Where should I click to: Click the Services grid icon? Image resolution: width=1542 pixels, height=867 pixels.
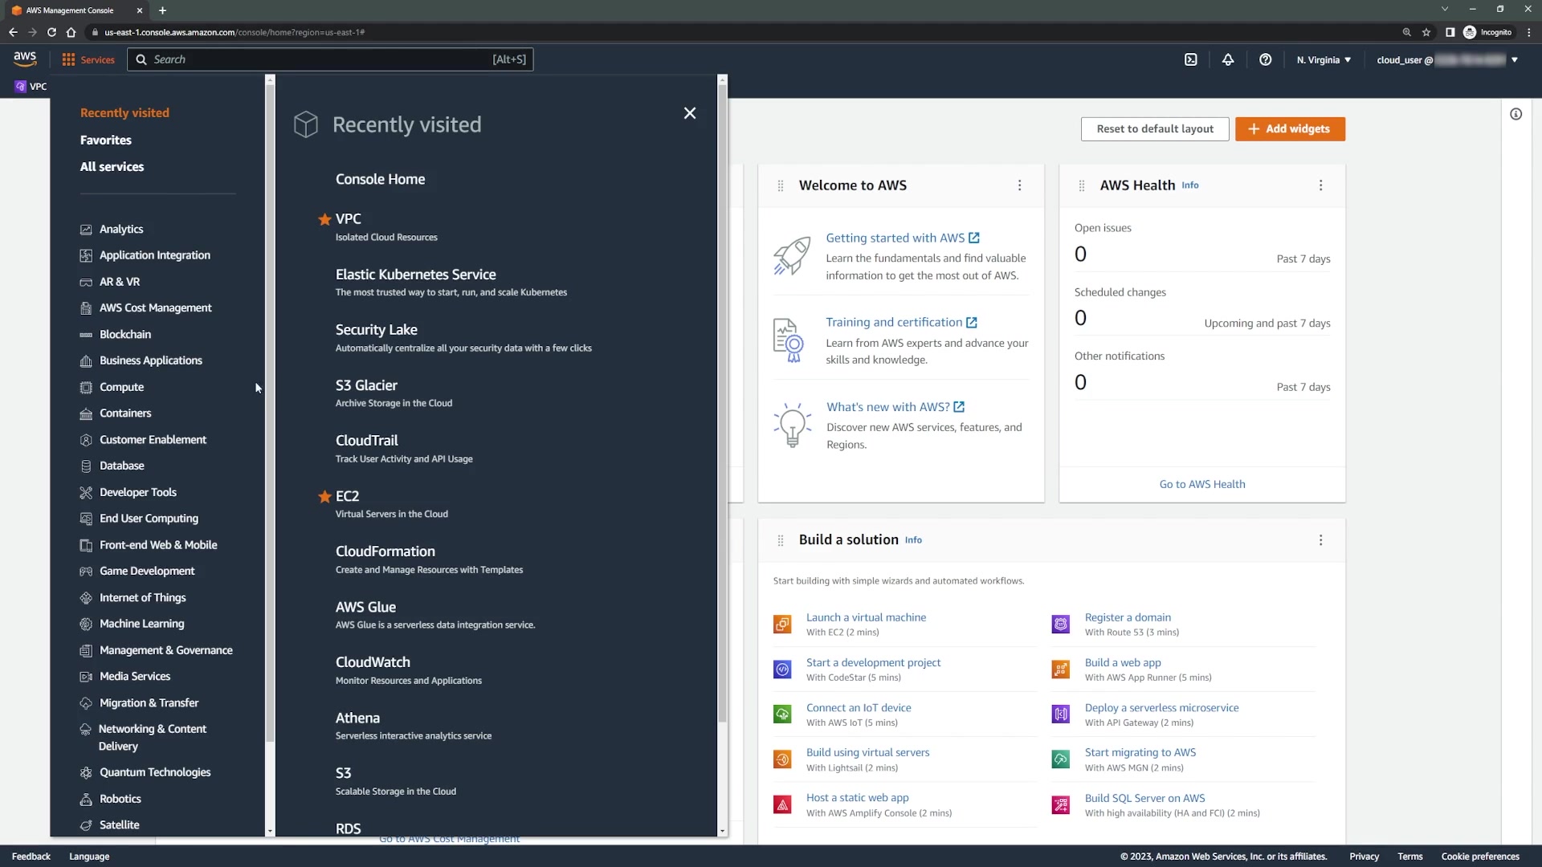[68, 59]
